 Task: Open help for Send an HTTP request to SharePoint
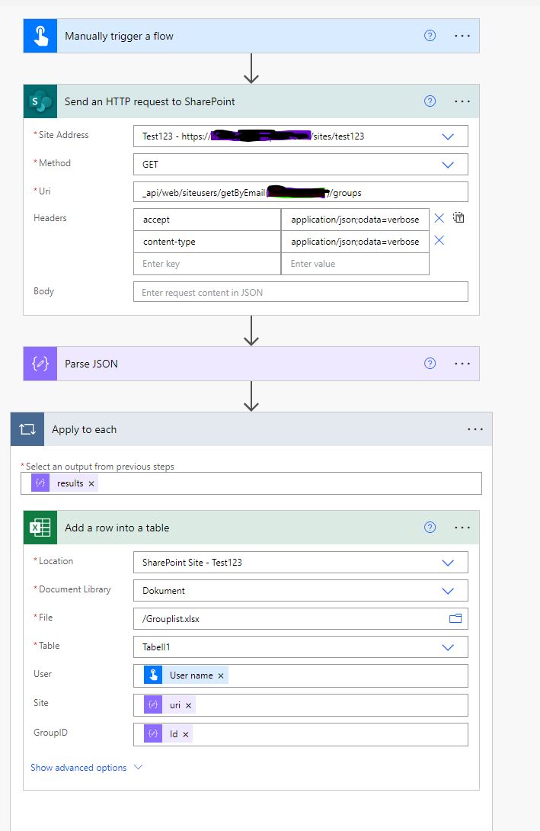(430, 101)
